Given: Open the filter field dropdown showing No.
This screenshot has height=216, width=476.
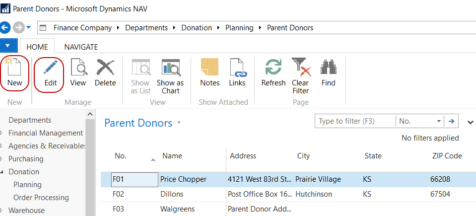Looking at the screenshot, I should click(x=439, y=121).
